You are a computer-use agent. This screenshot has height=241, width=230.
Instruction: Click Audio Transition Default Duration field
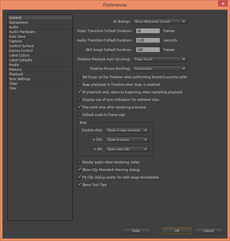pos(148,40)
